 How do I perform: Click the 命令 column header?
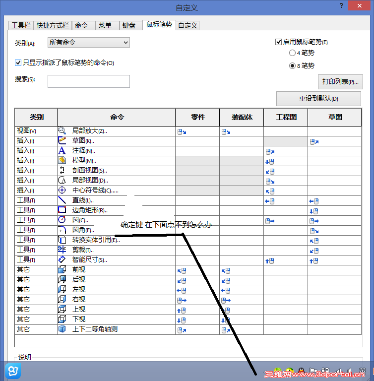[x=117, y=118]
